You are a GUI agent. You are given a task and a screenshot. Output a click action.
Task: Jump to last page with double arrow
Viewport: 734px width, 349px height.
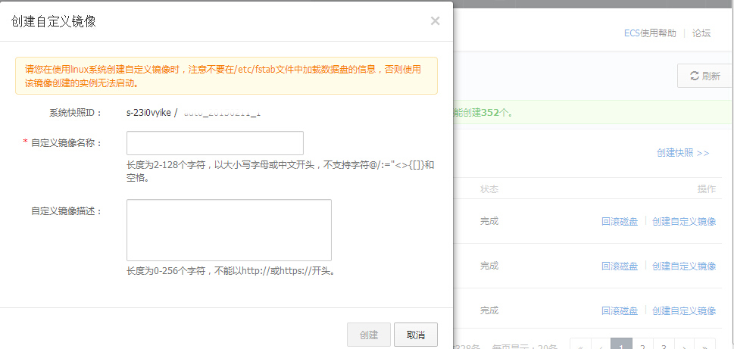point(705,344)
